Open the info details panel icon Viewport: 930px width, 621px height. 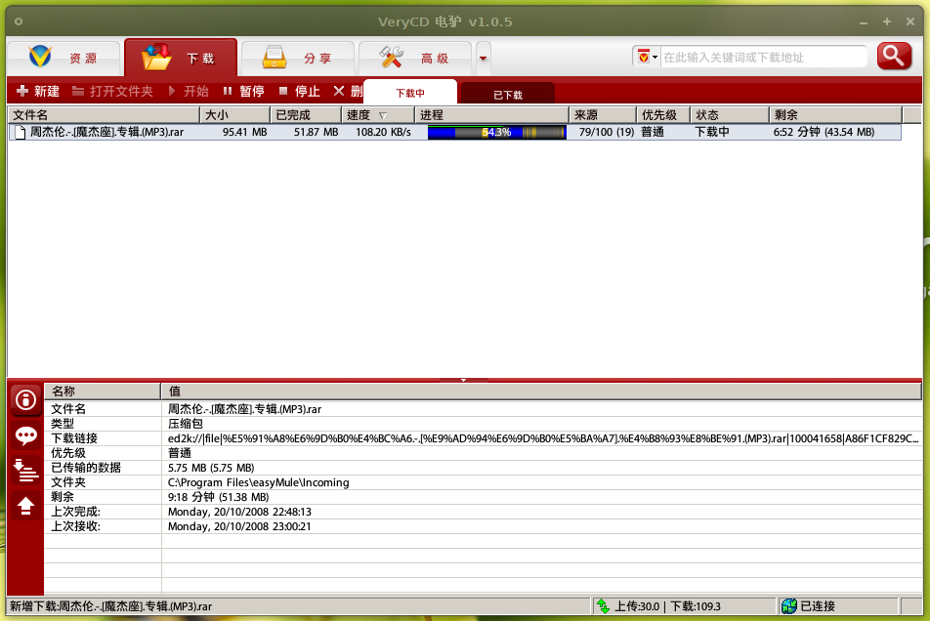pos(25,400)
